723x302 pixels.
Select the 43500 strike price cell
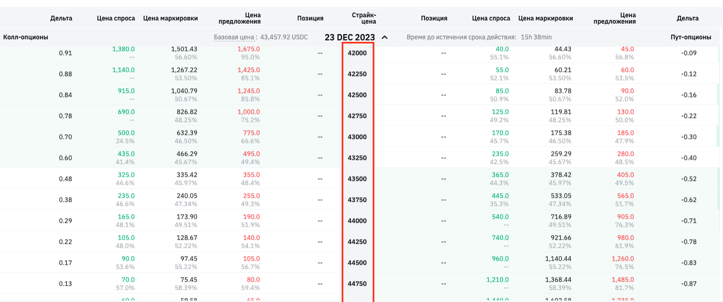tap(357, 179)
